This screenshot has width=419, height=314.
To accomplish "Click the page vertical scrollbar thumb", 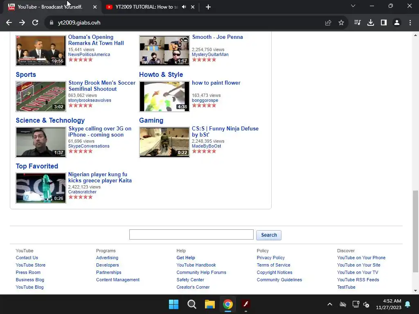I will click(415, 231).
